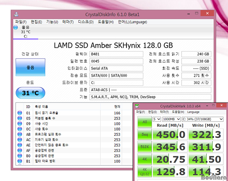Run the 512K benchmark test

coord(144,147)
